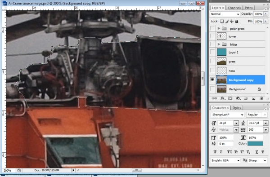Click the Photoshop document icon in title bar
Screen dimensions: 270x177
(x=5, y=3)
